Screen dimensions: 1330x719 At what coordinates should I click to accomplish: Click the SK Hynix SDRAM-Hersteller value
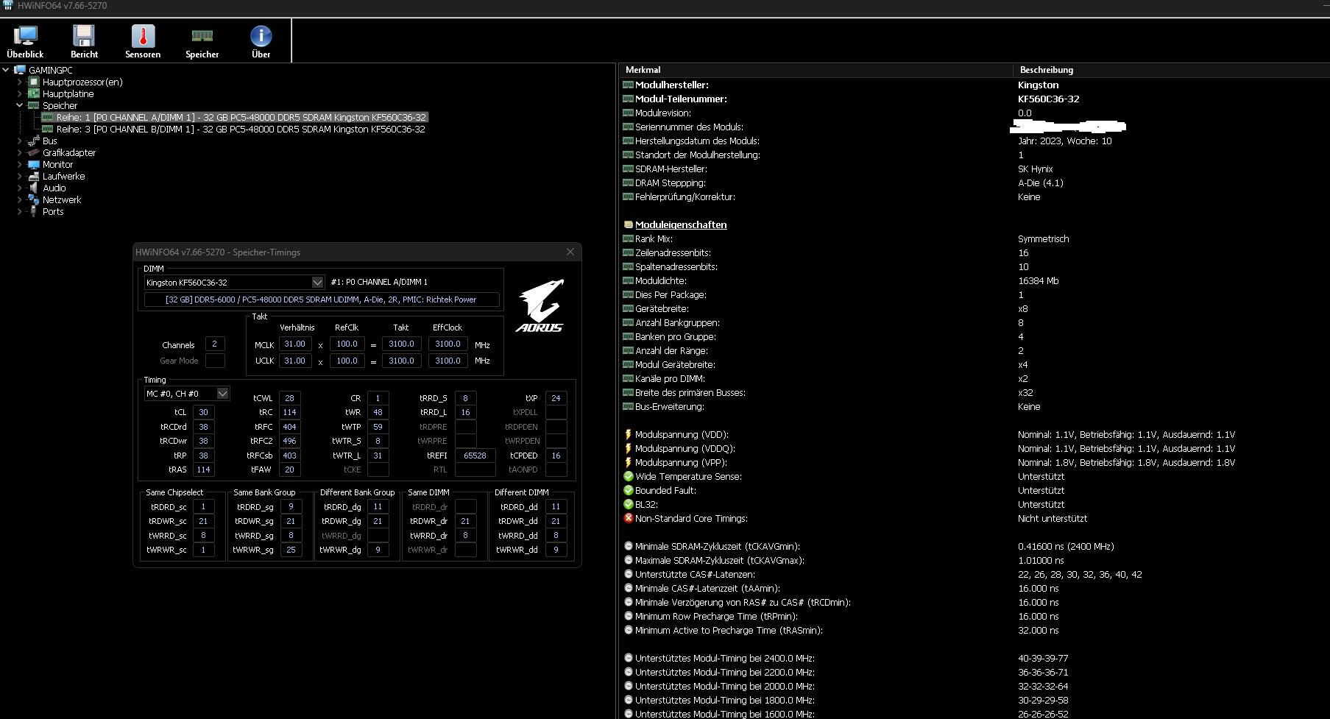[1036, 169]
